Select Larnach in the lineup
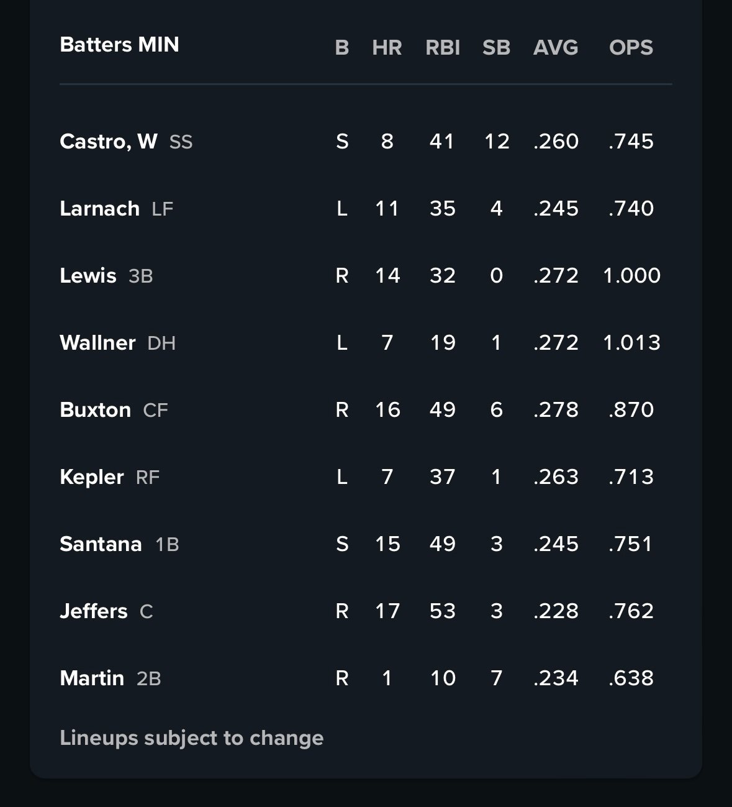Screen dimensions: 732x807 tap(99, 209)
